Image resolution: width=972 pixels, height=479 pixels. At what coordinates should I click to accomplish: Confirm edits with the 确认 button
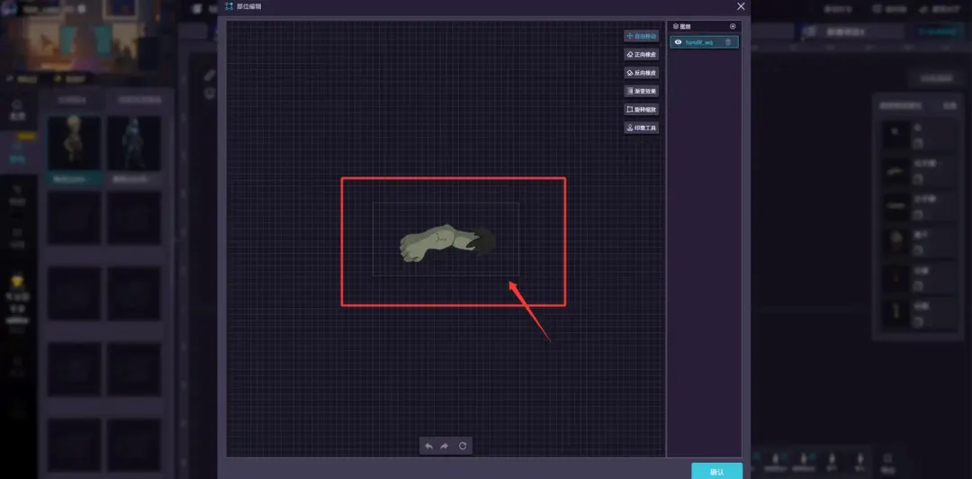(716, 472)
